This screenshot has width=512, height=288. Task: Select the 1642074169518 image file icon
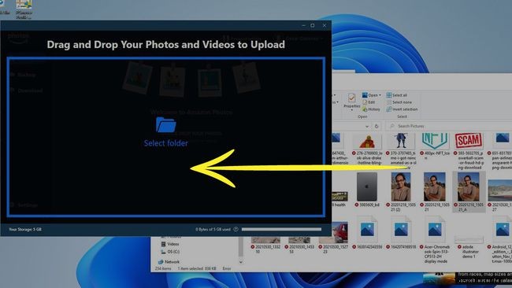tap(401, 230)
